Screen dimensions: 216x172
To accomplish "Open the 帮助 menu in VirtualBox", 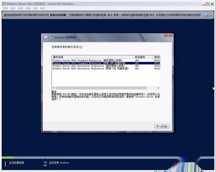I will pos(43,9).
